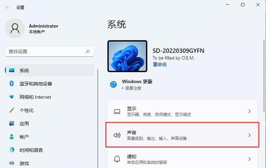Image resolution: width=266 pixels, height=168 pixels.
Task: Open 游戏 in the sidebar
Action: point(50,163)
